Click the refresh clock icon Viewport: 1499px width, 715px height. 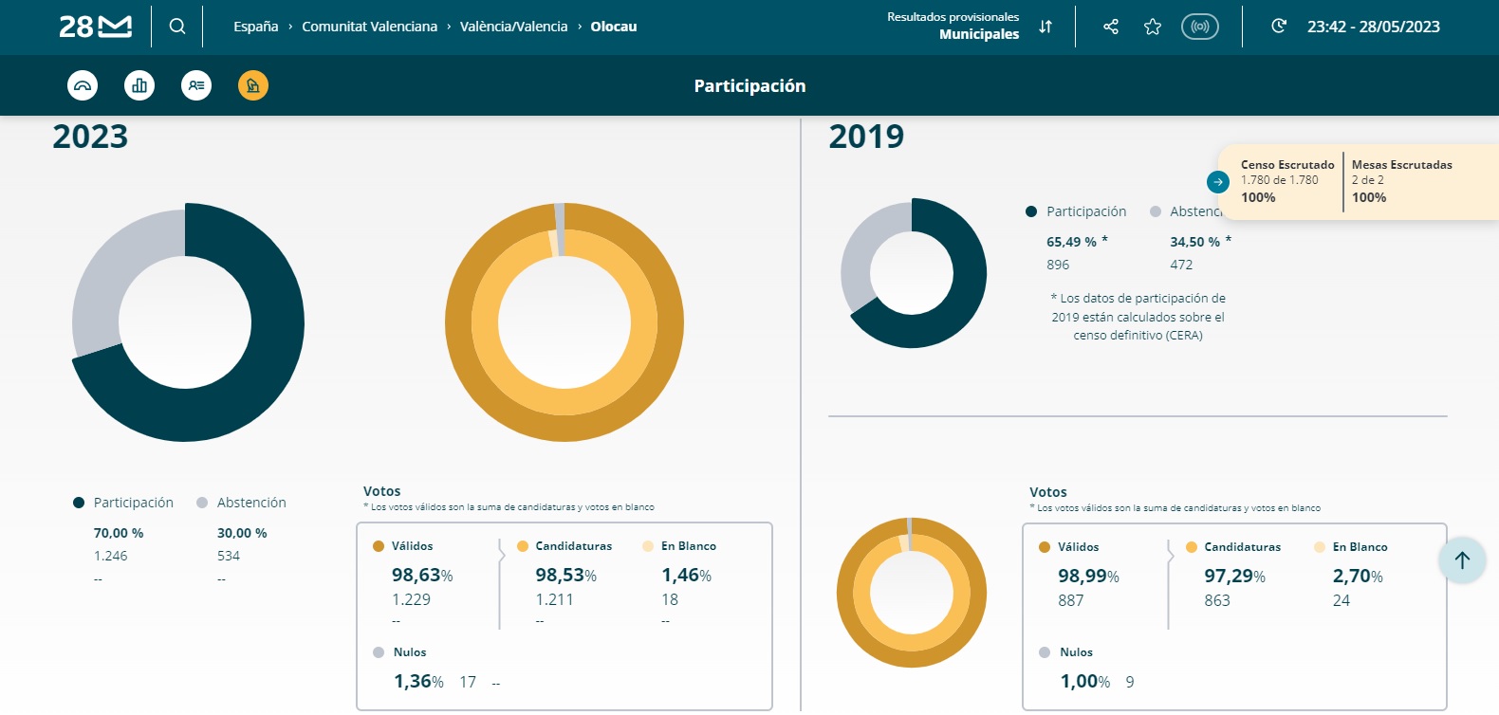click(x=1279, y=27)
